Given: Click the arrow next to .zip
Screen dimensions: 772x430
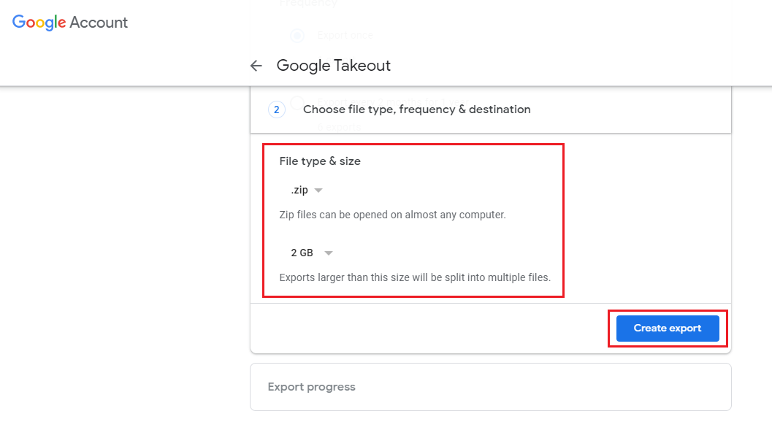Looking at the screenshot, I should (x=318, y=191).
